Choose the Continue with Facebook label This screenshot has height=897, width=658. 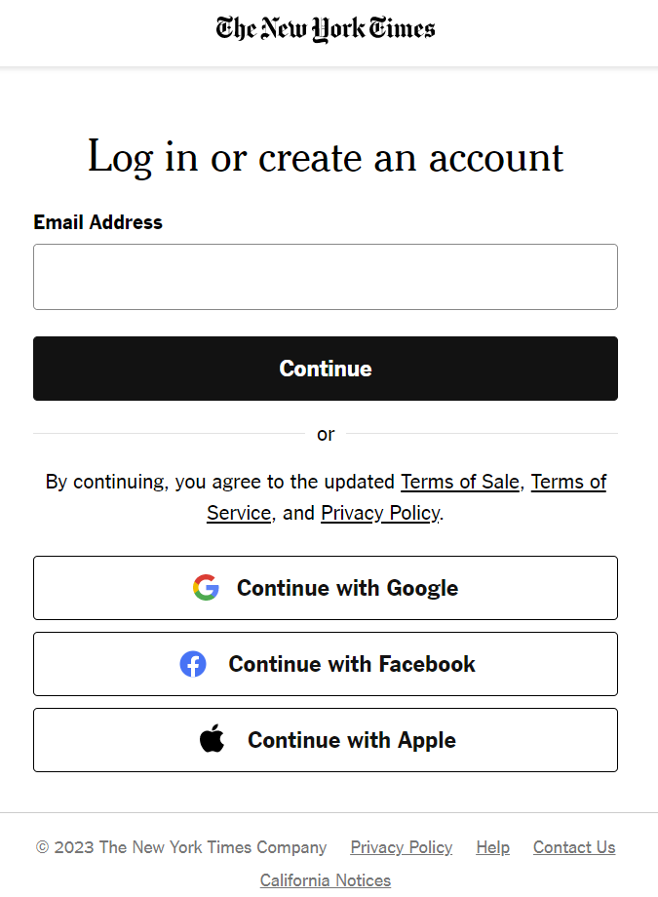352,664
